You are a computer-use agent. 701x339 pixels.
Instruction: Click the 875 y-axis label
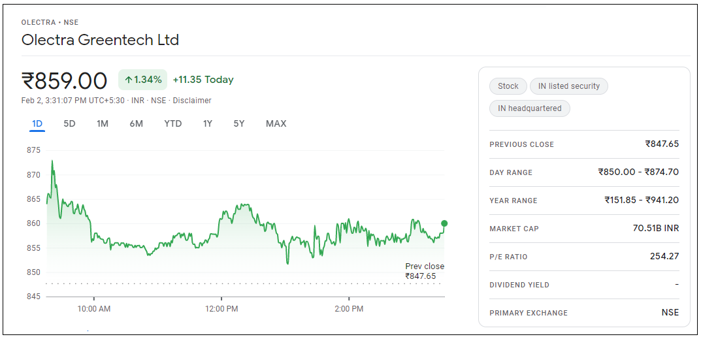coord(33,150)
